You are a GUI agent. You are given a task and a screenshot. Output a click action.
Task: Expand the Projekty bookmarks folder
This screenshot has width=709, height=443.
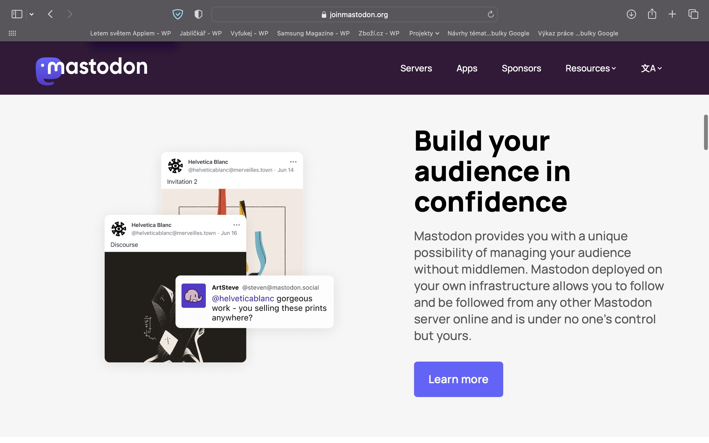coord(424,34)
